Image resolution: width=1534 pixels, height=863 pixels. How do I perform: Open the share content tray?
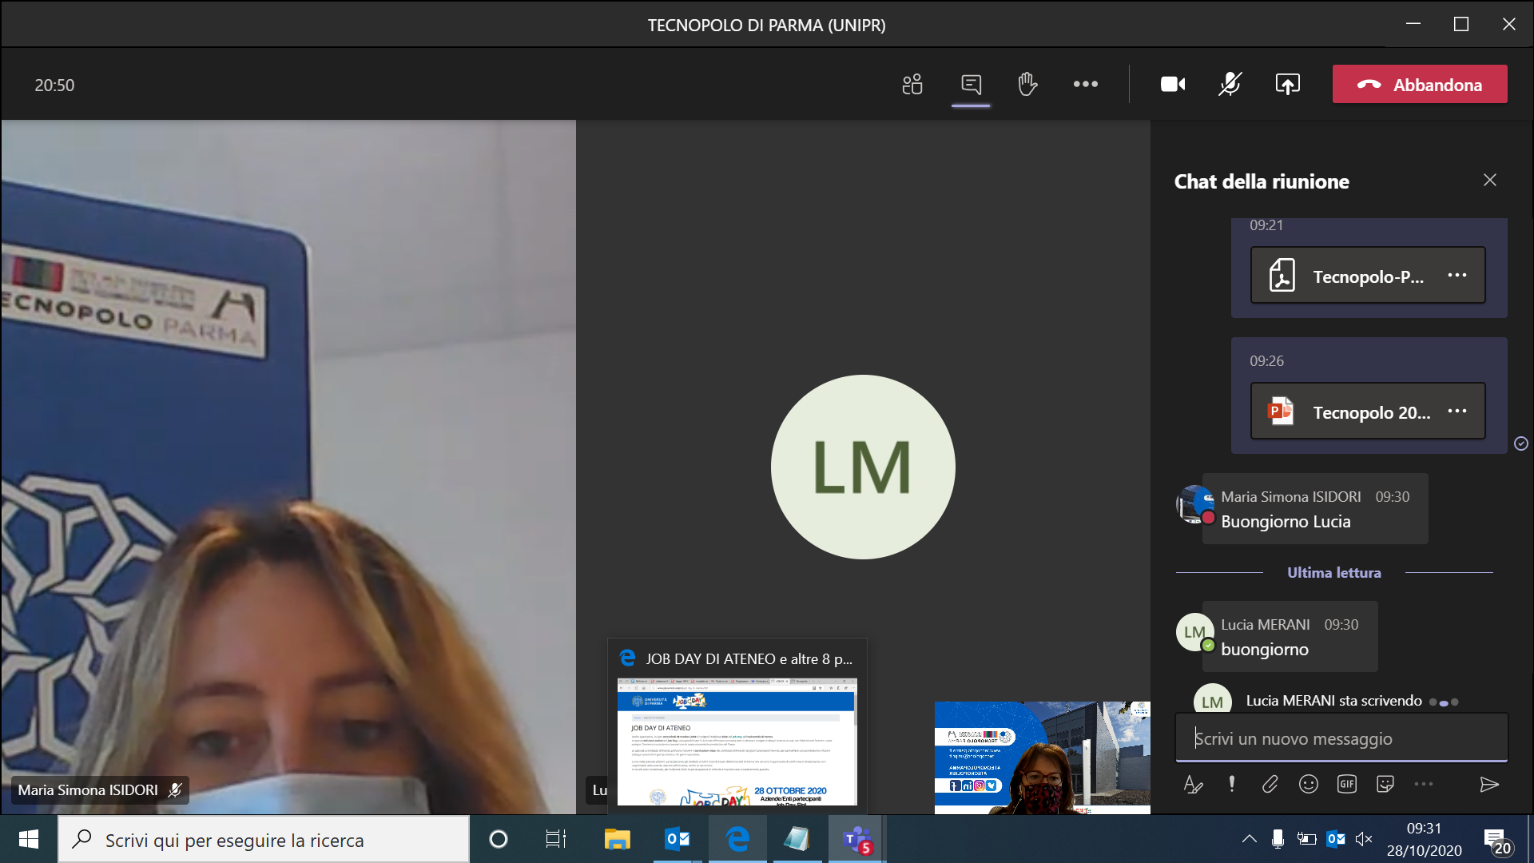point(1288,84)
